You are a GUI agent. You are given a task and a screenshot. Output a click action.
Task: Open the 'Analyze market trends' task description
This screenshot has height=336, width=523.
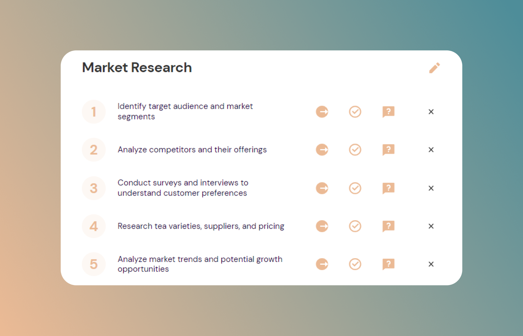point(200,264)
